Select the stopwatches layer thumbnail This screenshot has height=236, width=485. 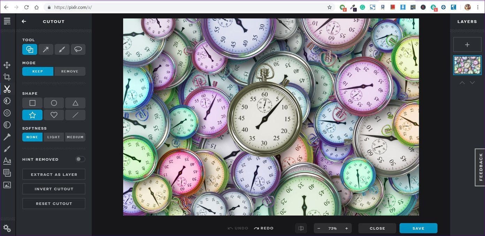[467, 65]
